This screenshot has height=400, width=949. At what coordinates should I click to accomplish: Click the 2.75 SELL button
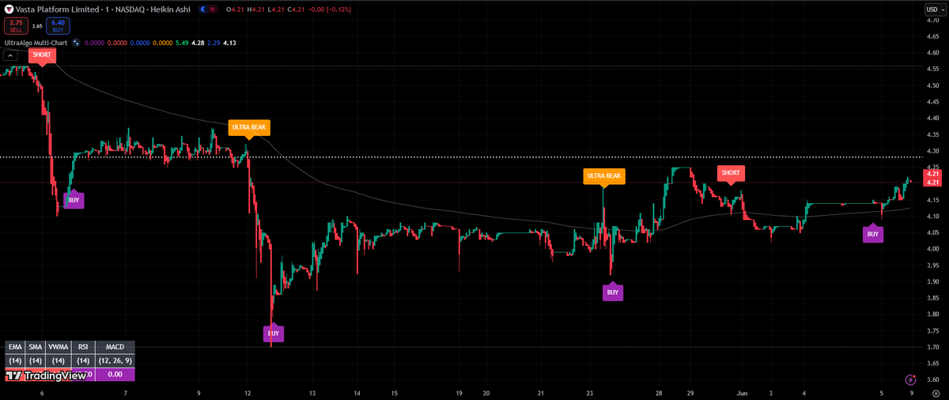[x=16, y=26]
